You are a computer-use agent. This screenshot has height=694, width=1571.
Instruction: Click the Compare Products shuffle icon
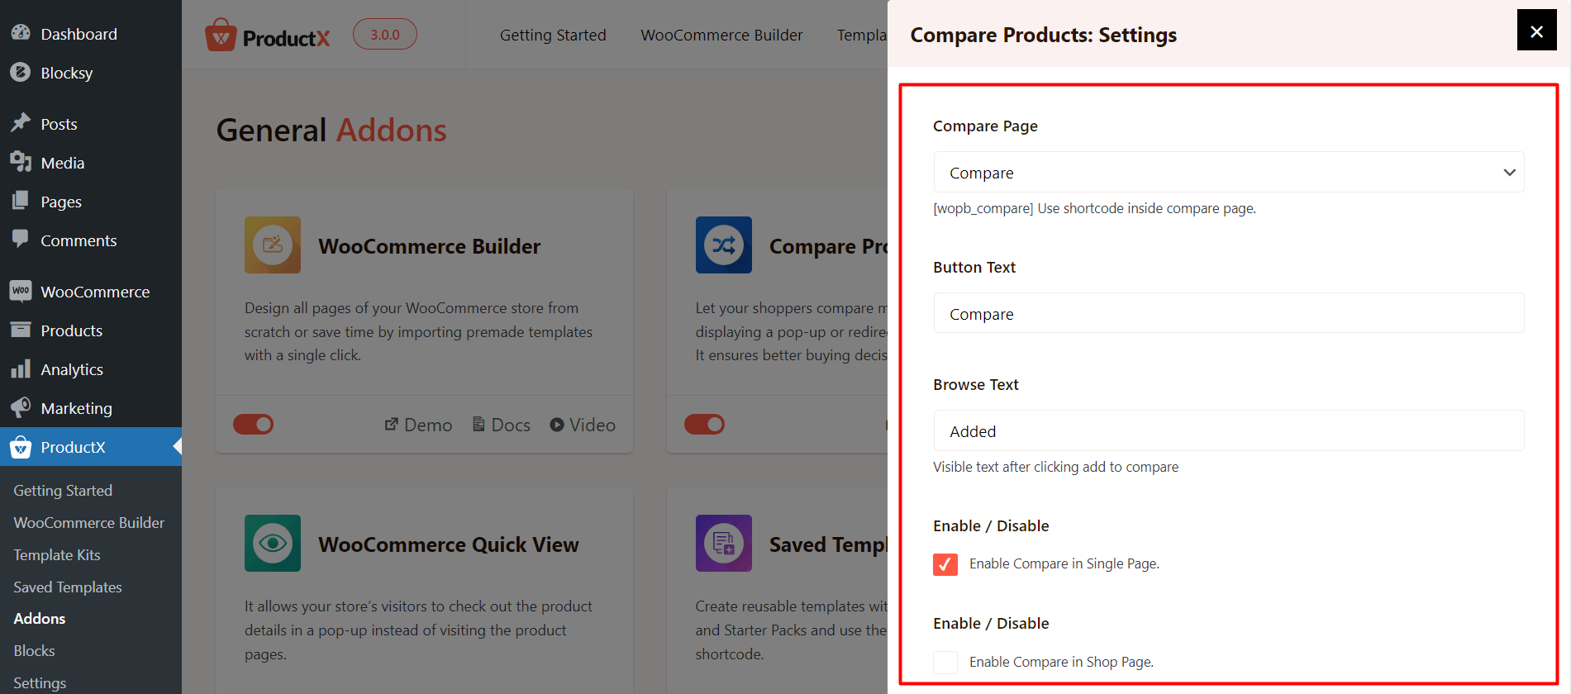click(724, 245)
